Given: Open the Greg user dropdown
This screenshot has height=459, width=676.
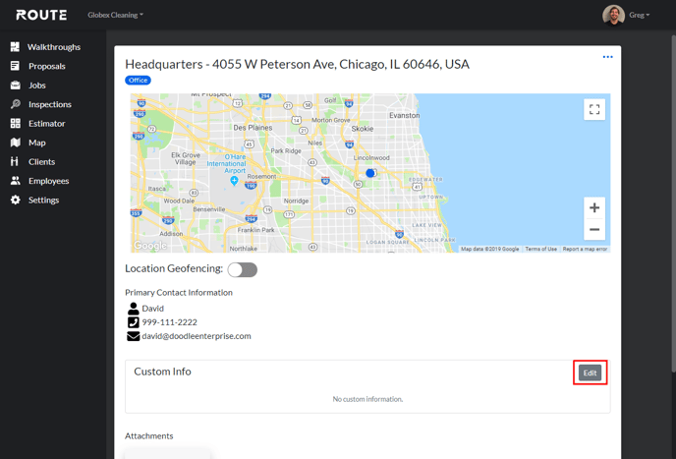Looking at the screenshot, I should pyautogui.click(x=640, y=15).
